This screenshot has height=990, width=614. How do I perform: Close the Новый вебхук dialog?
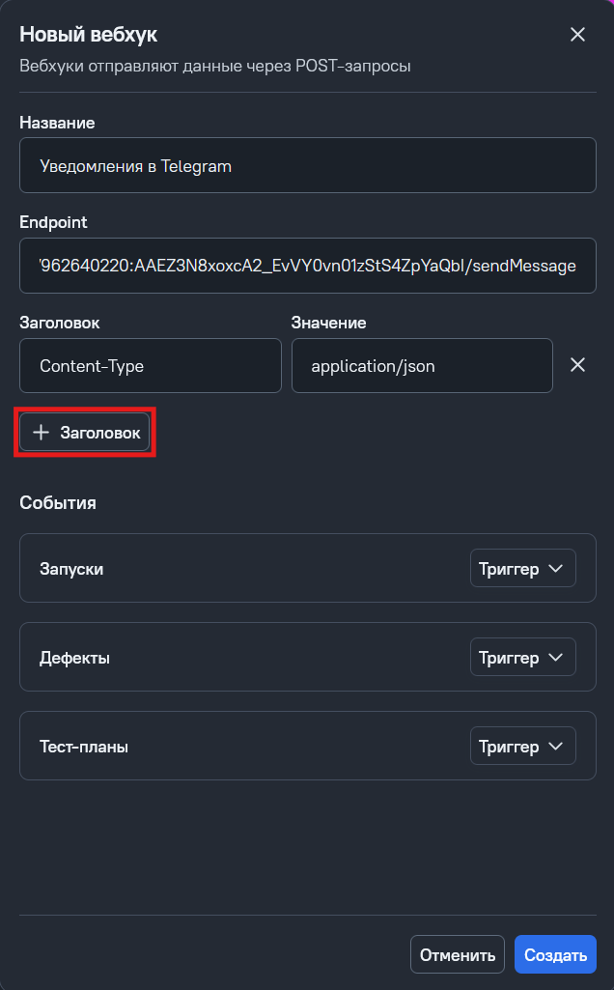[577, 35]
